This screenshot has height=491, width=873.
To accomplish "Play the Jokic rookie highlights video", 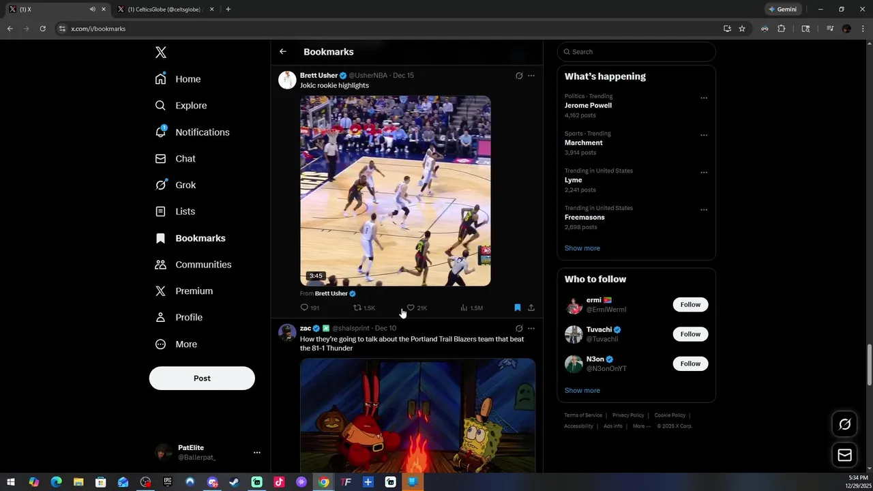I will click(x=396, y=191).
